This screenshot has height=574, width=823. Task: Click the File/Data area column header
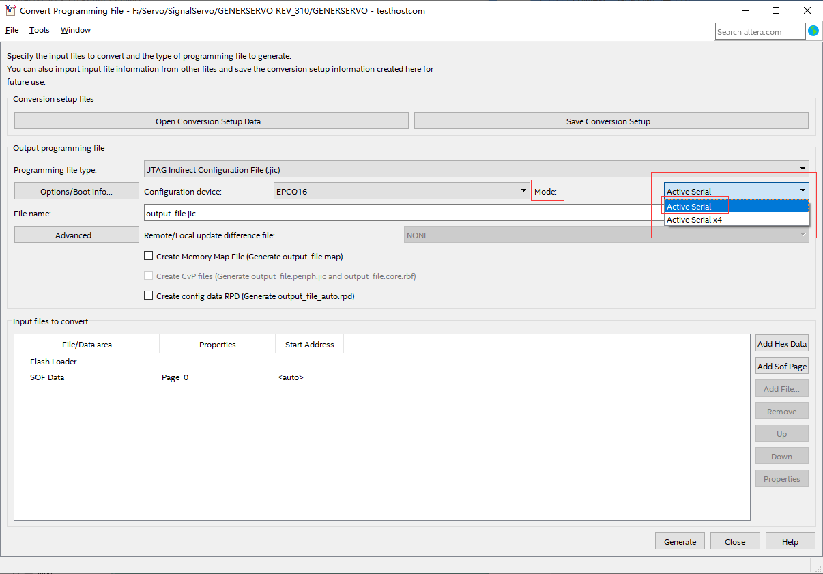(87, 344)
